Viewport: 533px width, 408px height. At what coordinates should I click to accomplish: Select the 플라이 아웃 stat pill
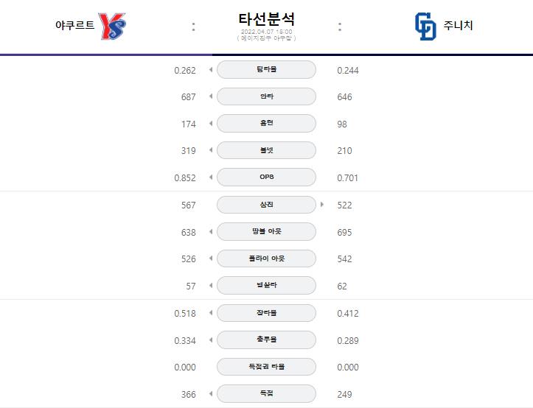coord(267,258)
